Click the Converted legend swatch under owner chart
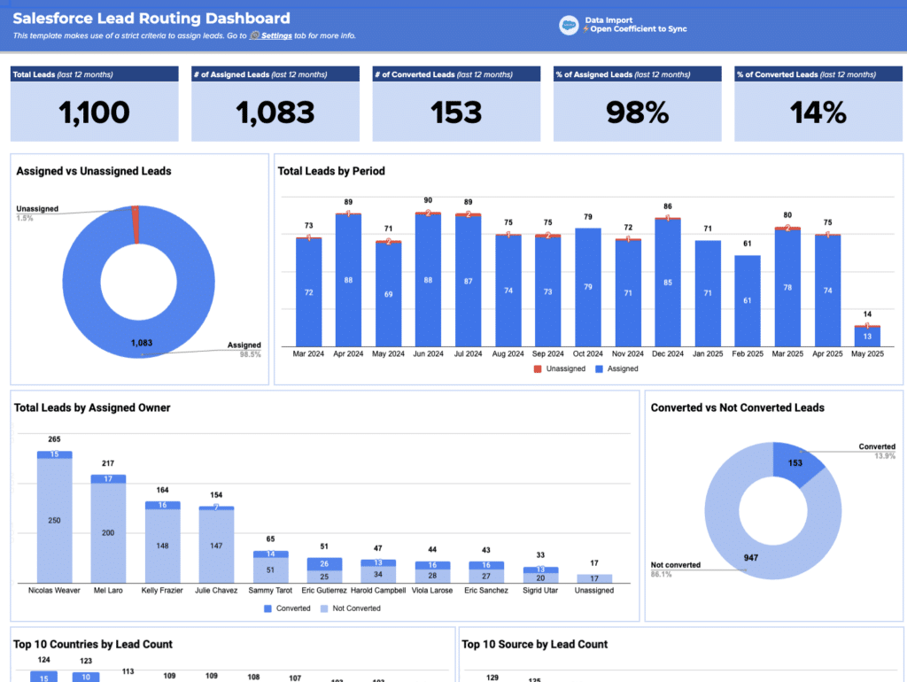 (267, 608)
